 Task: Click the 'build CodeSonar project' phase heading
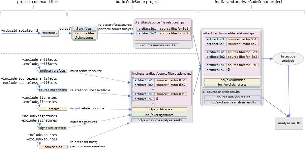137,2
